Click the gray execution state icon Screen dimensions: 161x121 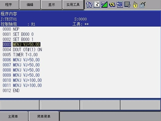tap(128, 5)
